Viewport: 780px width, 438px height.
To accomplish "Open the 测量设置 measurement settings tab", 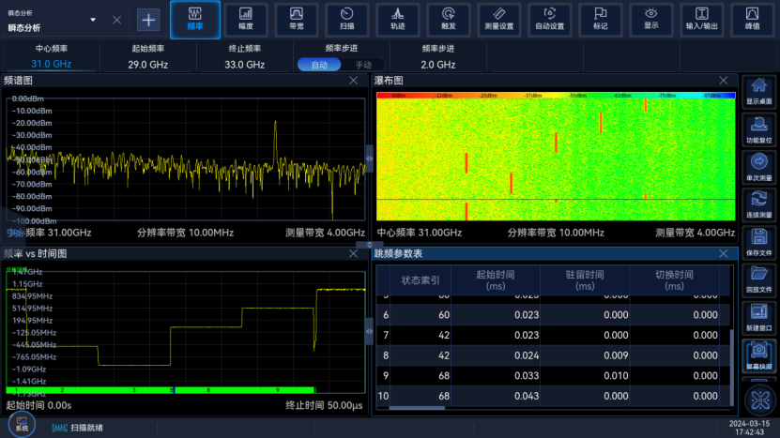I will click(498, 19).
